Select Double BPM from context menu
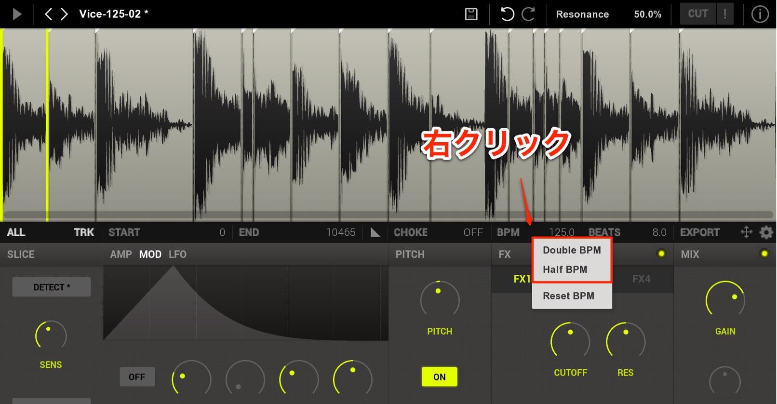The width and height of the screenshot is (777, 404). (x=572, y=250)
